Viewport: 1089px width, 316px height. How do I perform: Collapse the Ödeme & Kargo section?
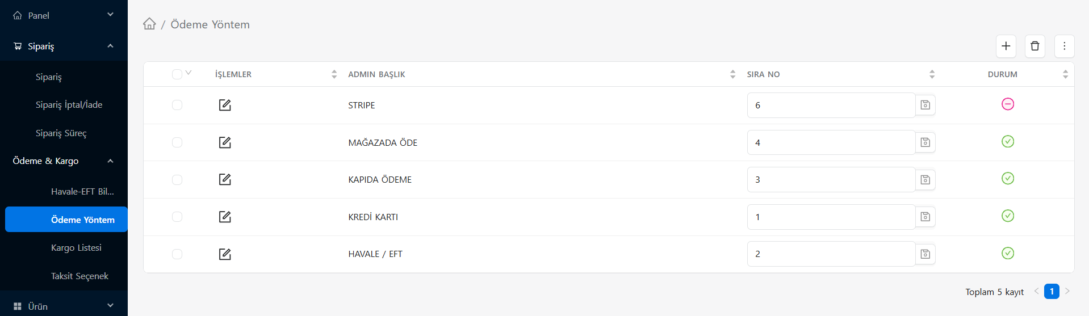(x=64, y=161)
